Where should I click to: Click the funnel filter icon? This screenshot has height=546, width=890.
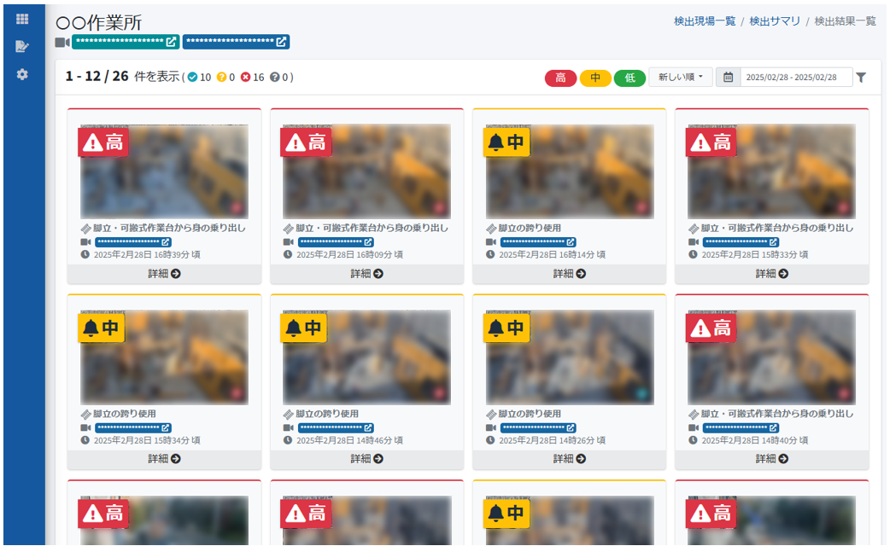click(861, 77)
